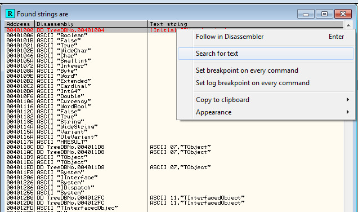This screenshot has width=358, height=212.
Task: Click the R icon in Found strings title bar
Action: tap(10, 14)
